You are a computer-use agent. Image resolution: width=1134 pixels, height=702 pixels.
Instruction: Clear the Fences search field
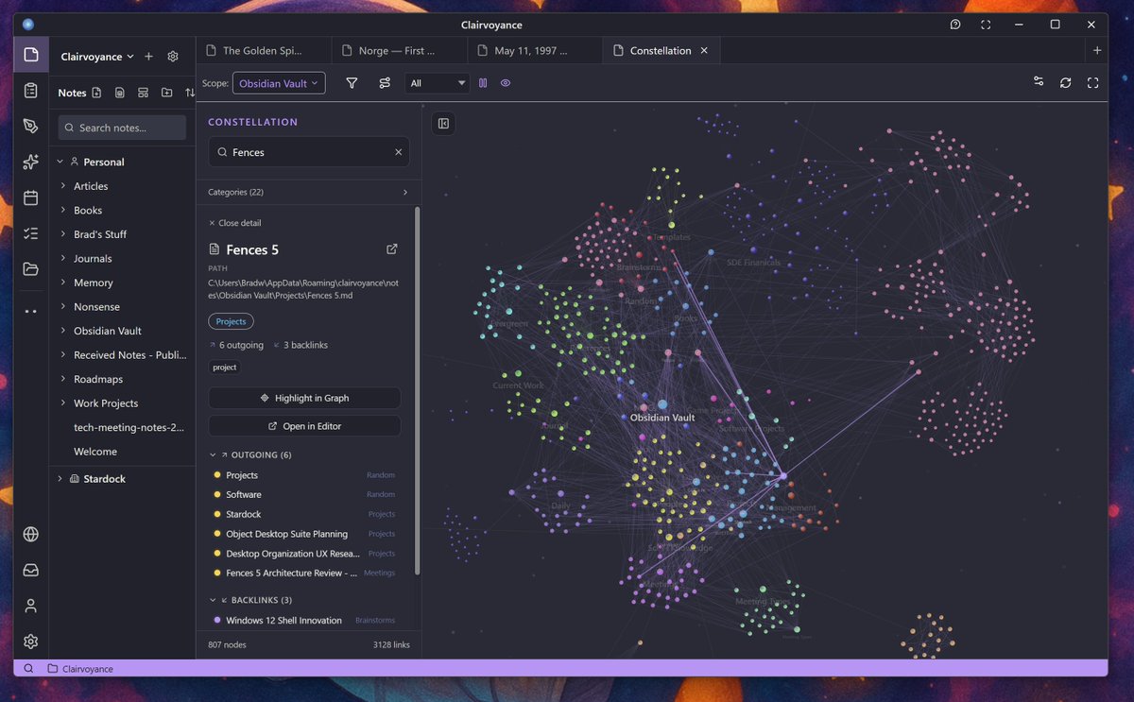pos(398,152)
